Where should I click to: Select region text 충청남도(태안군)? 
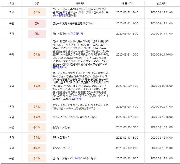[x=61, y=127]
